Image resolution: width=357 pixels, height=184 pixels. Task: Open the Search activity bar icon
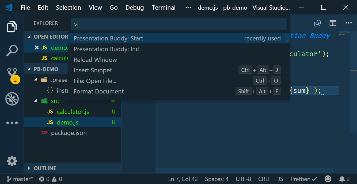[x=12, y=50]
